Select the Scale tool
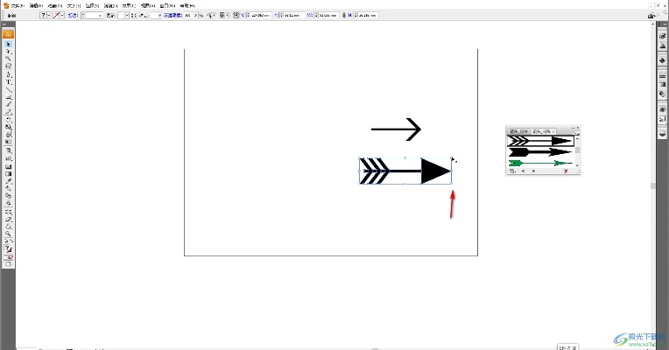 [8, 127]
